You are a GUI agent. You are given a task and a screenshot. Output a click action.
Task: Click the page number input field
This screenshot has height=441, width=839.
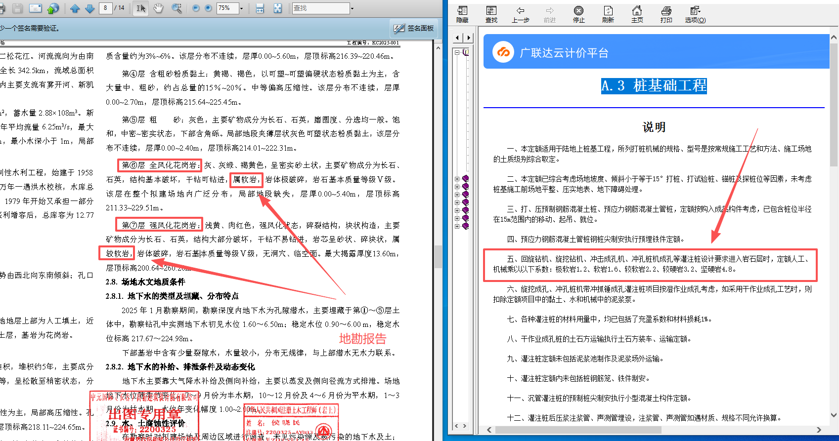[105, 8]
